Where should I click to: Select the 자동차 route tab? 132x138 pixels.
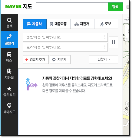[35, 24]
